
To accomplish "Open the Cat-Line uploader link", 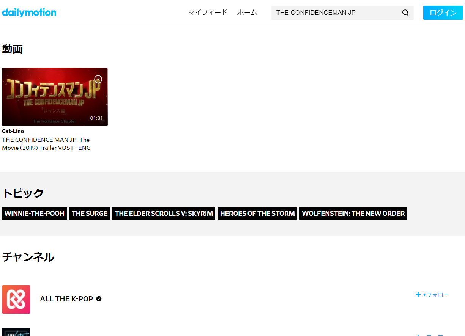I will 13,131.
